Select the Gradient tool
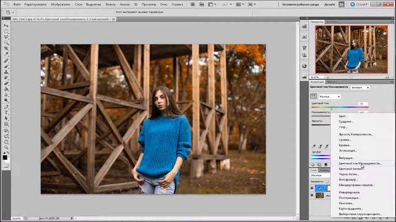 tap(6, 89)
